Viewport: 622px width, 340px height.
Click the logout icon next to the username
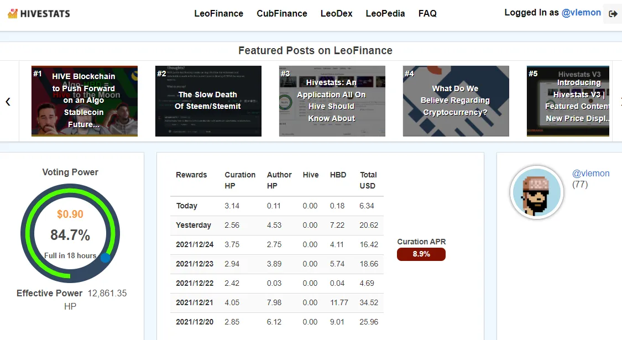click(613, 14)
